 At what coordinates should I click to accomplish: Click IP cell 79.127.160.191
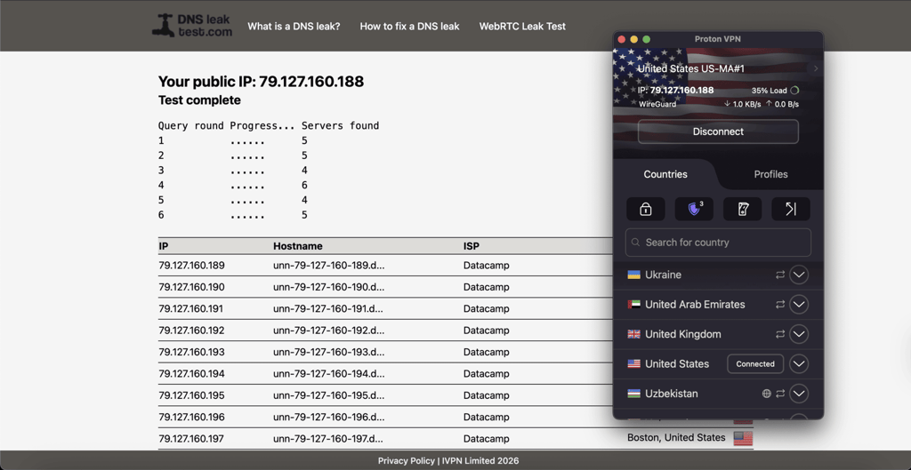(190, 308)
